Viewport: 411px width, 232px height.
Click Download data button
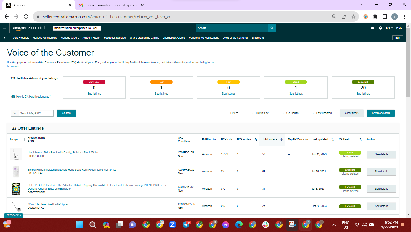coord(381,113)
